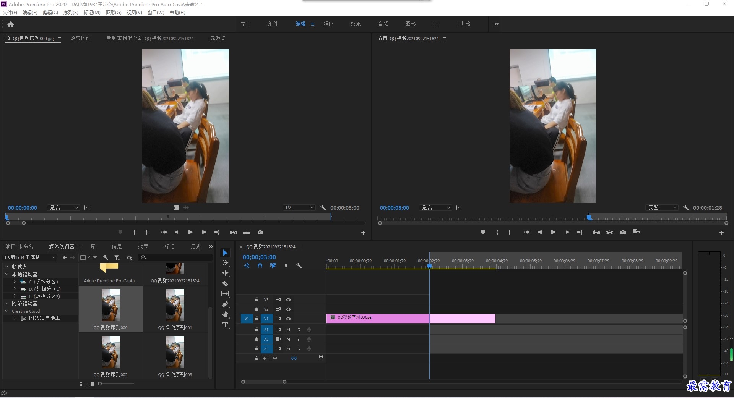The width and height of the screenshot is (734, 398).
Task: Toggle Linked Selection in timeline
Action: pyautogui.click(x=273, y=265)
